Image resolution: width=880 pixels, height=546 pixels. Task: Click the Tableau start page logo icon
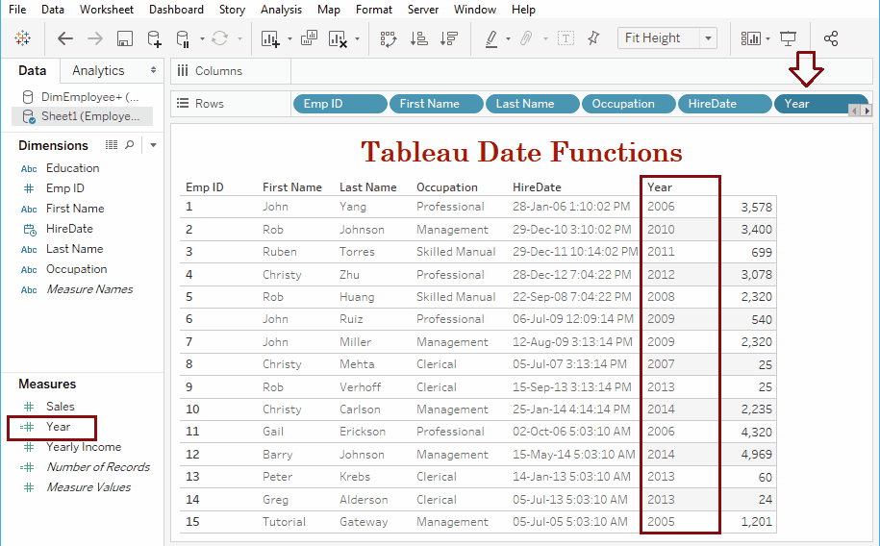click(22, 38)
